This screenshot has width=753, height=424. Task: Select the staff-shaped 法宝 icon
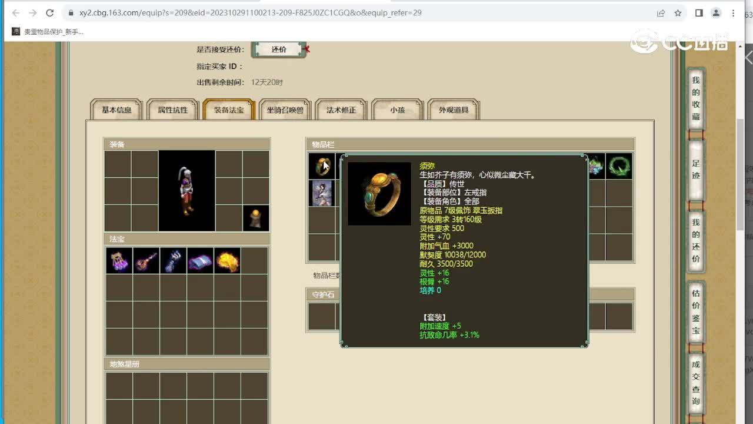146,260
